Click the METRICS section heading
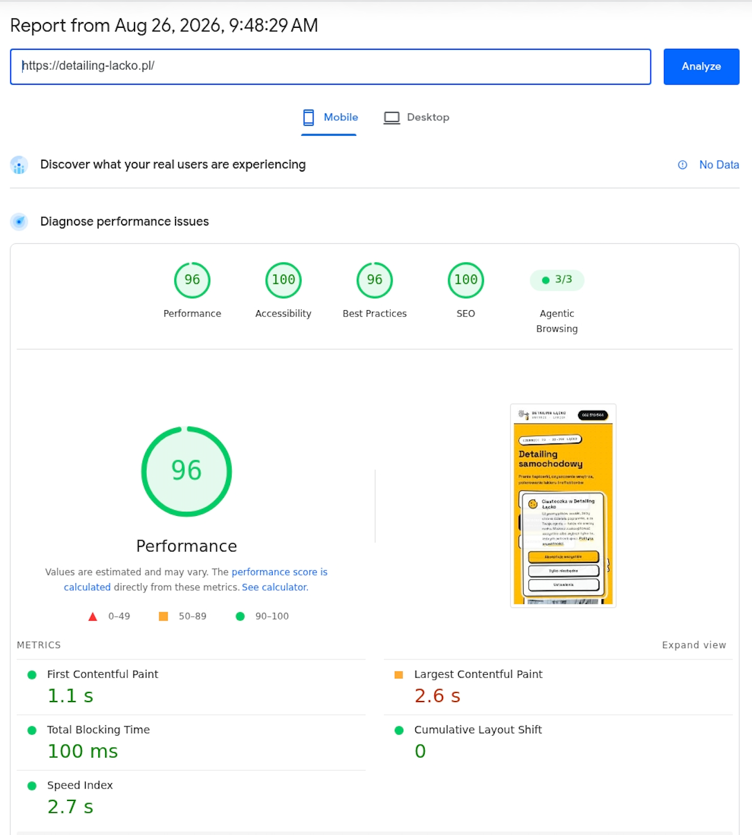Screen dimensions: 752x835 coord(39,645)
